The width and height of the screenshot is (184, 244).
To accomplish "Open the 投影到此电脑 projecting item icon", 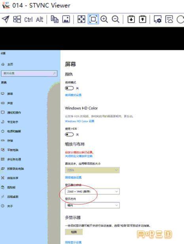I will point(3,168).
